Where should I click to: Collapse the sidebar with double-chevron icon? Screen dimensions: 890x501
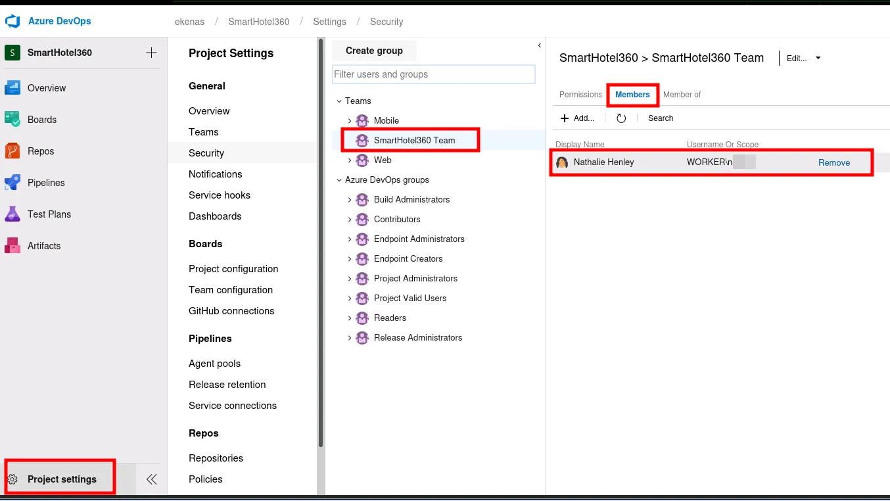[x=151, y=479]
